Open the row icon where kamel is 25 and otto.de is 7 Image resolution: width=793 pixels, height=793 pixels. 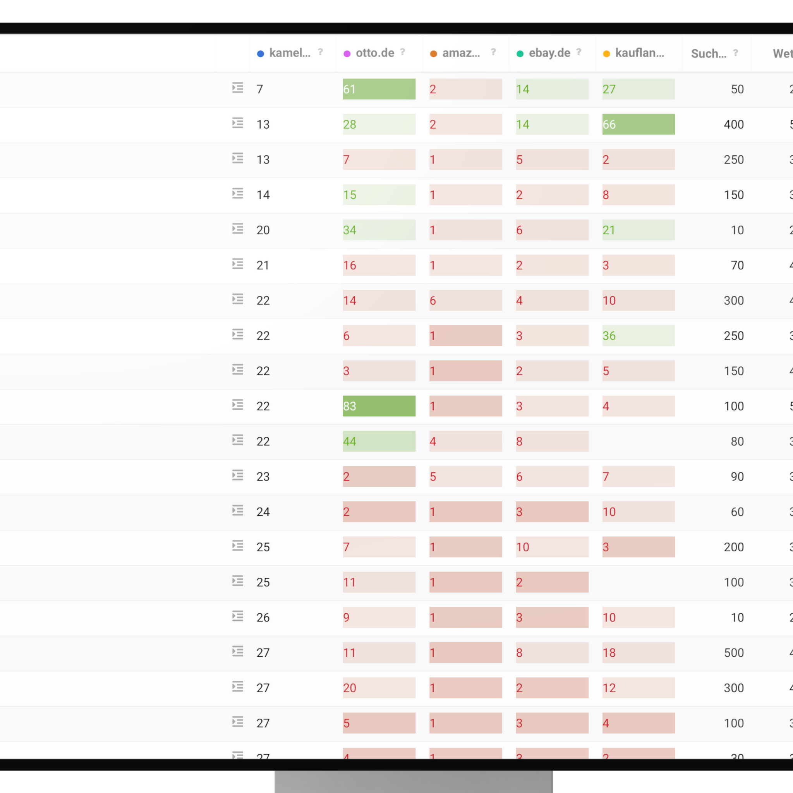tap(238, 546)
